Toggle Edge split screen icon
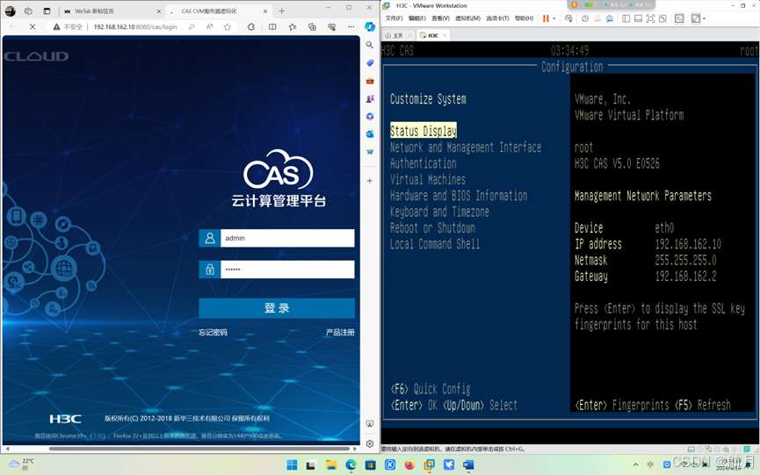This screenshot has height=475, width=760. tap(272, 26)
